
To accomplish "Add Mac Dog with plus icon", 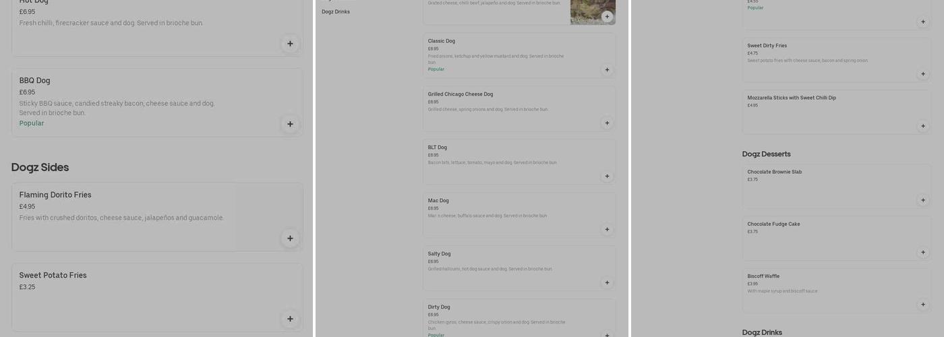I will pos(607,230).
